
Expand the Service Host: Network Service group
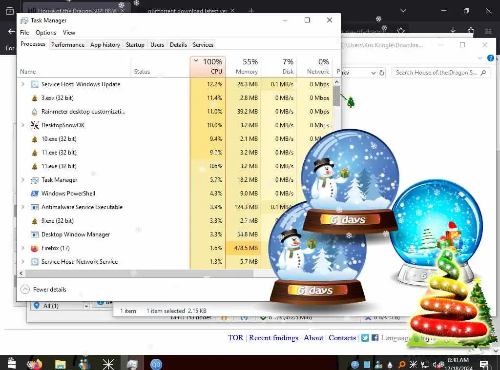pos(22,262)
